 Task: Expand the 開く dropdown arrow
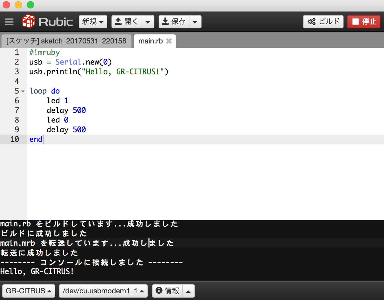pyautogui.click(x=148, y=22)
